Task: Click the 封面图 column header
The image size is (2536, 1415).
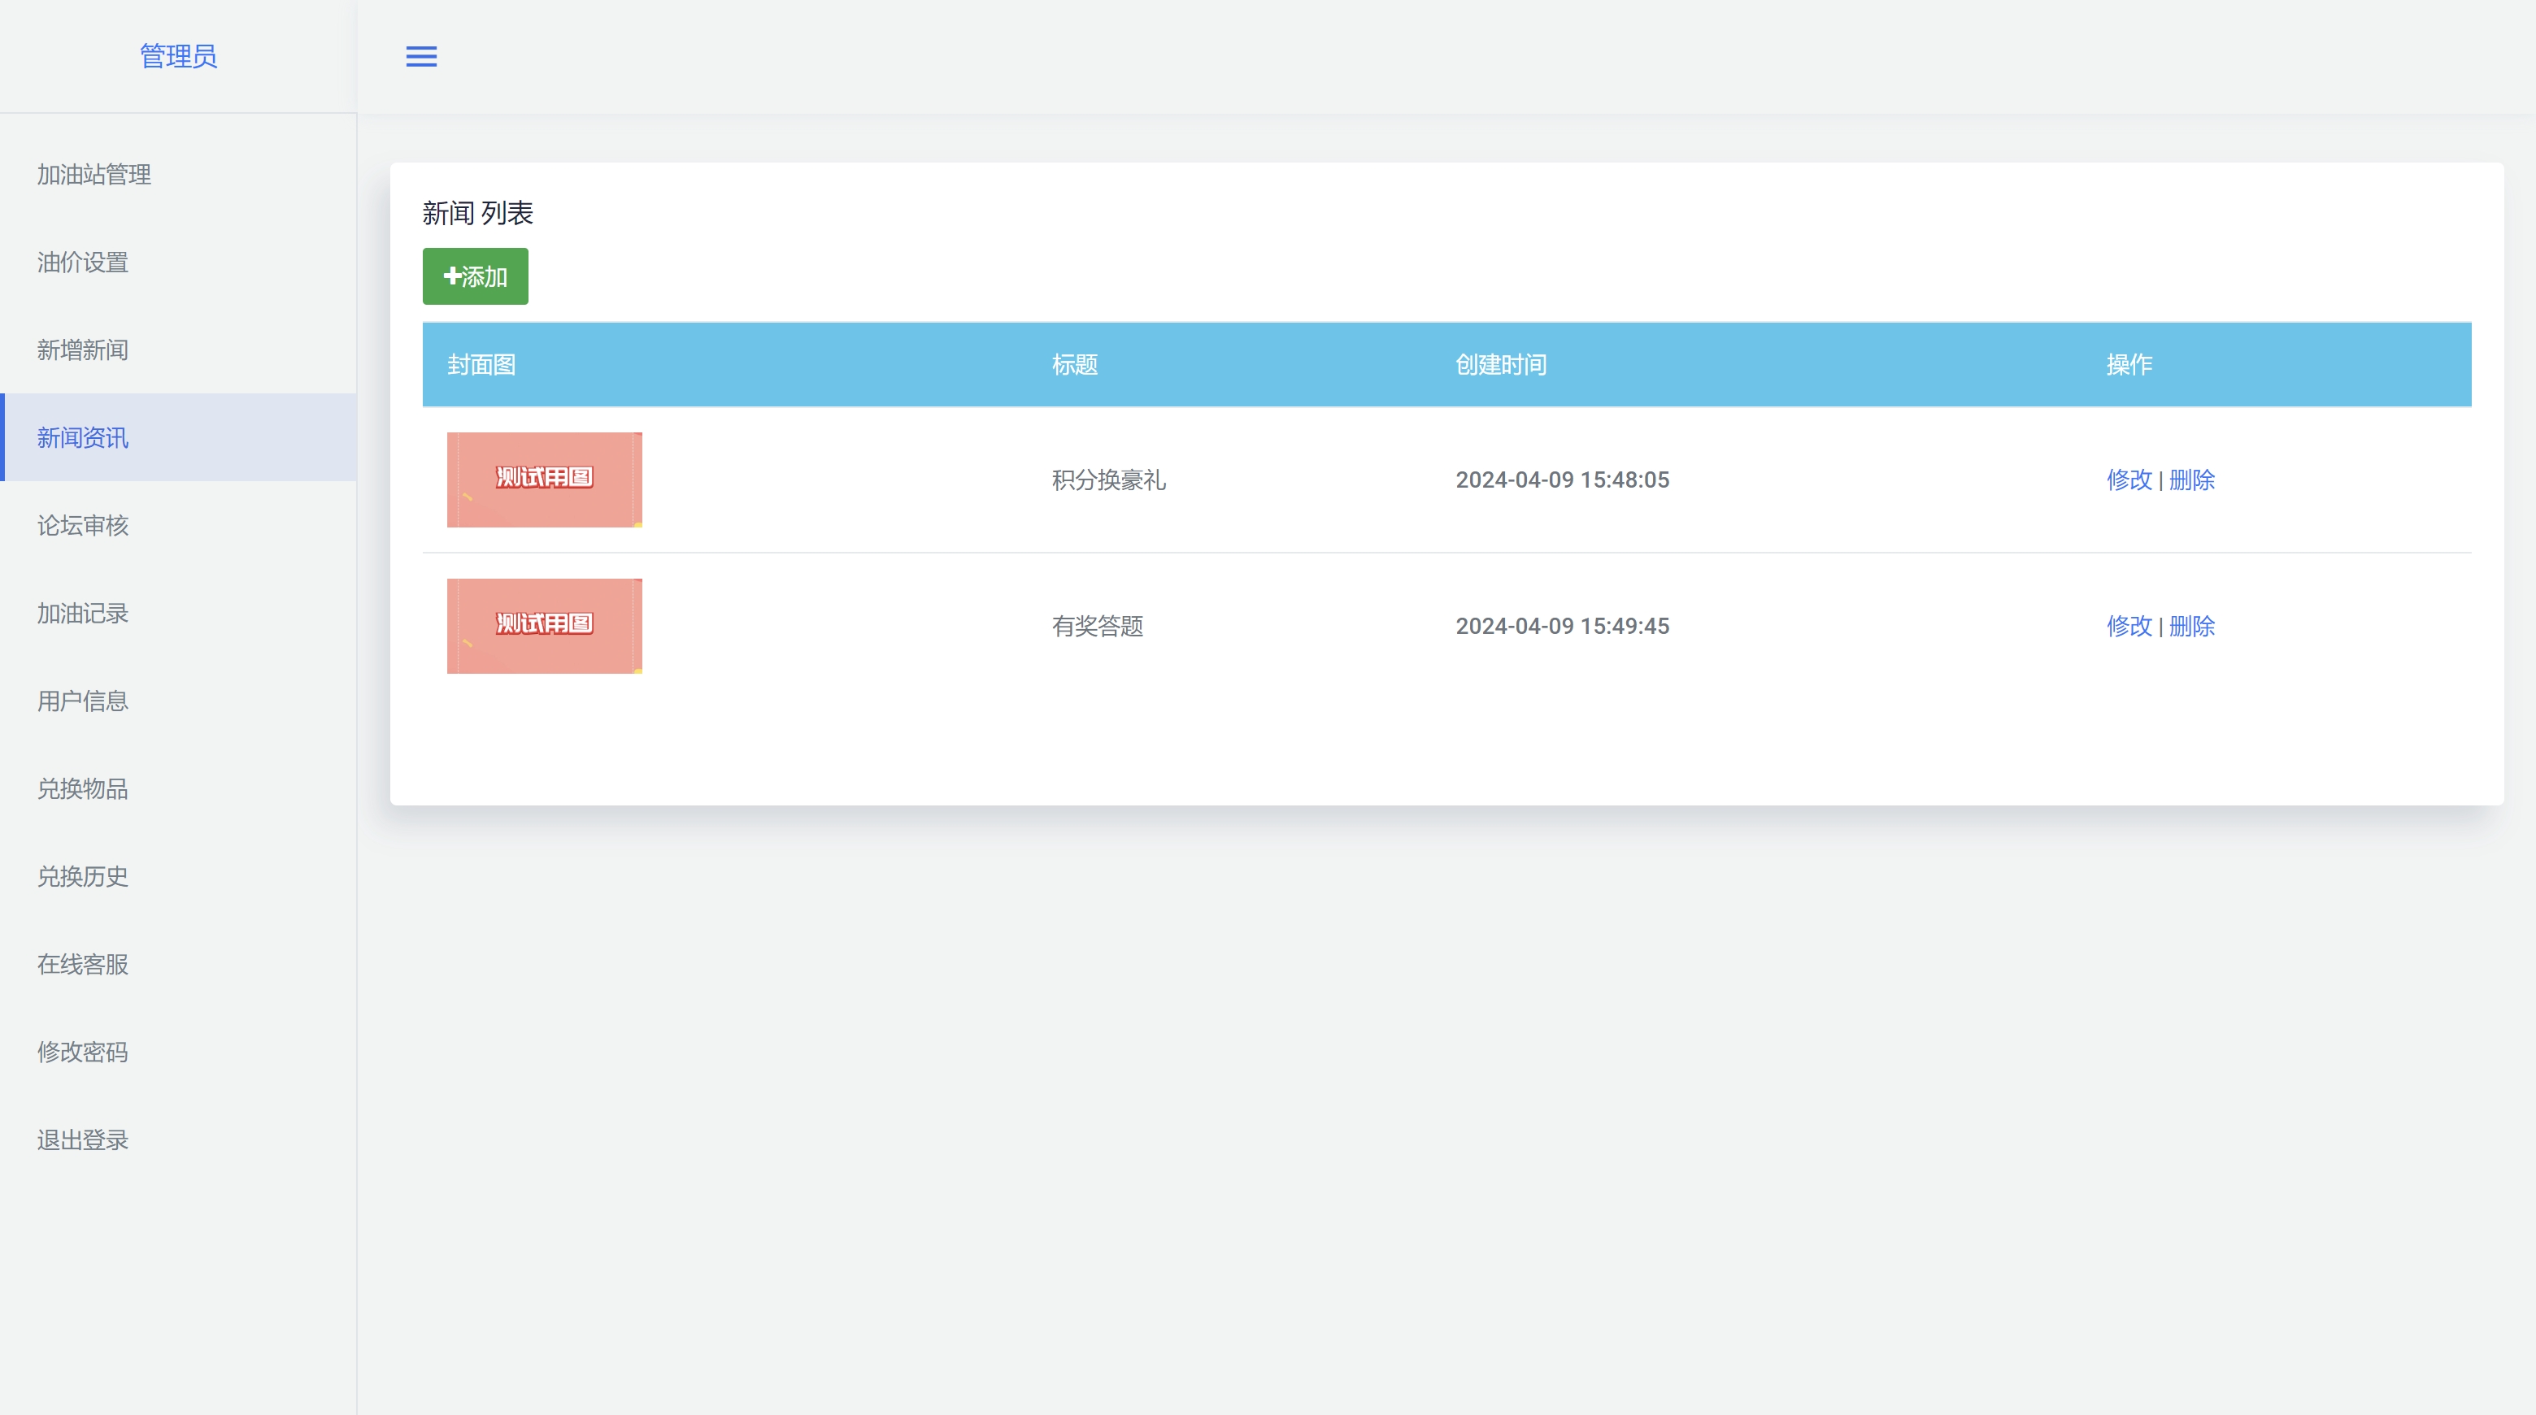Action: click(481, 365)
